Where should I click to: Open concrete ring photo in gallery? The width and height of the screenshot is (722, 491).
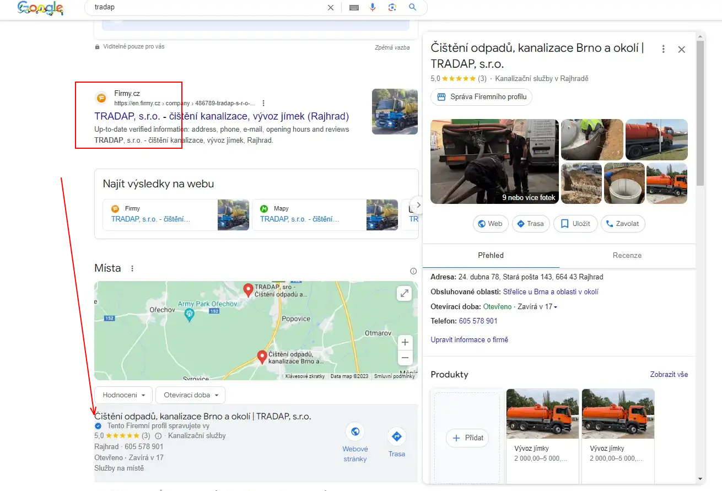point(624,183)
